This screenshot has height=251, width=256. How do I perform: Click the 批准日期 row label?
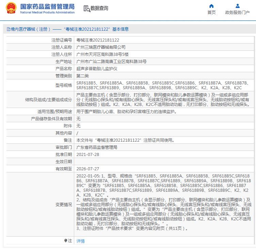click(x=64, y=155)
